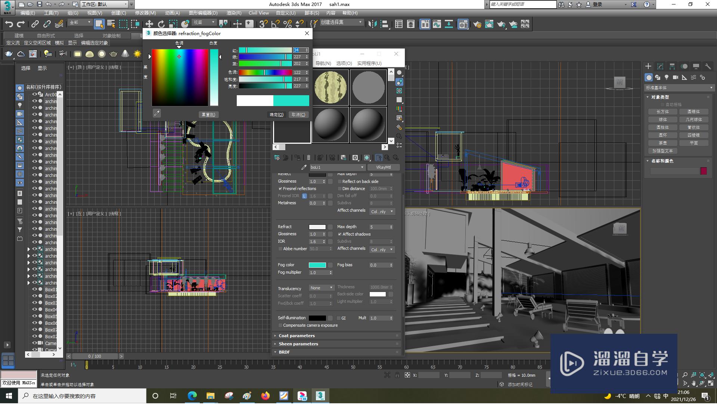Open the 编辑(E) menu

28,13
